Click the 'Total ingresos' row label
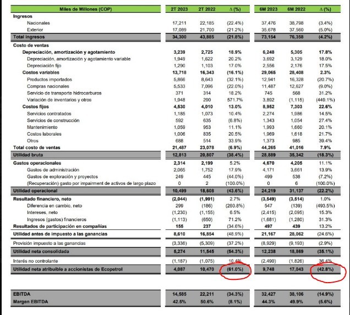 pyautogui.click(x=29, y=37)
